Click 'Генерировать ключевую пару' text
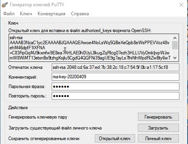The image size is (188, 144). click(38, 117)
